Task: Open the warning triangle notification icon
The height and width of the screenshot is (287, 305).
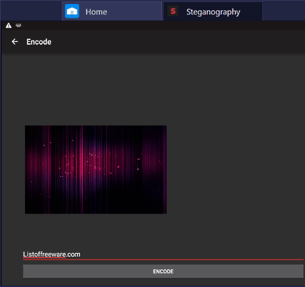Action: pos(9,26)
